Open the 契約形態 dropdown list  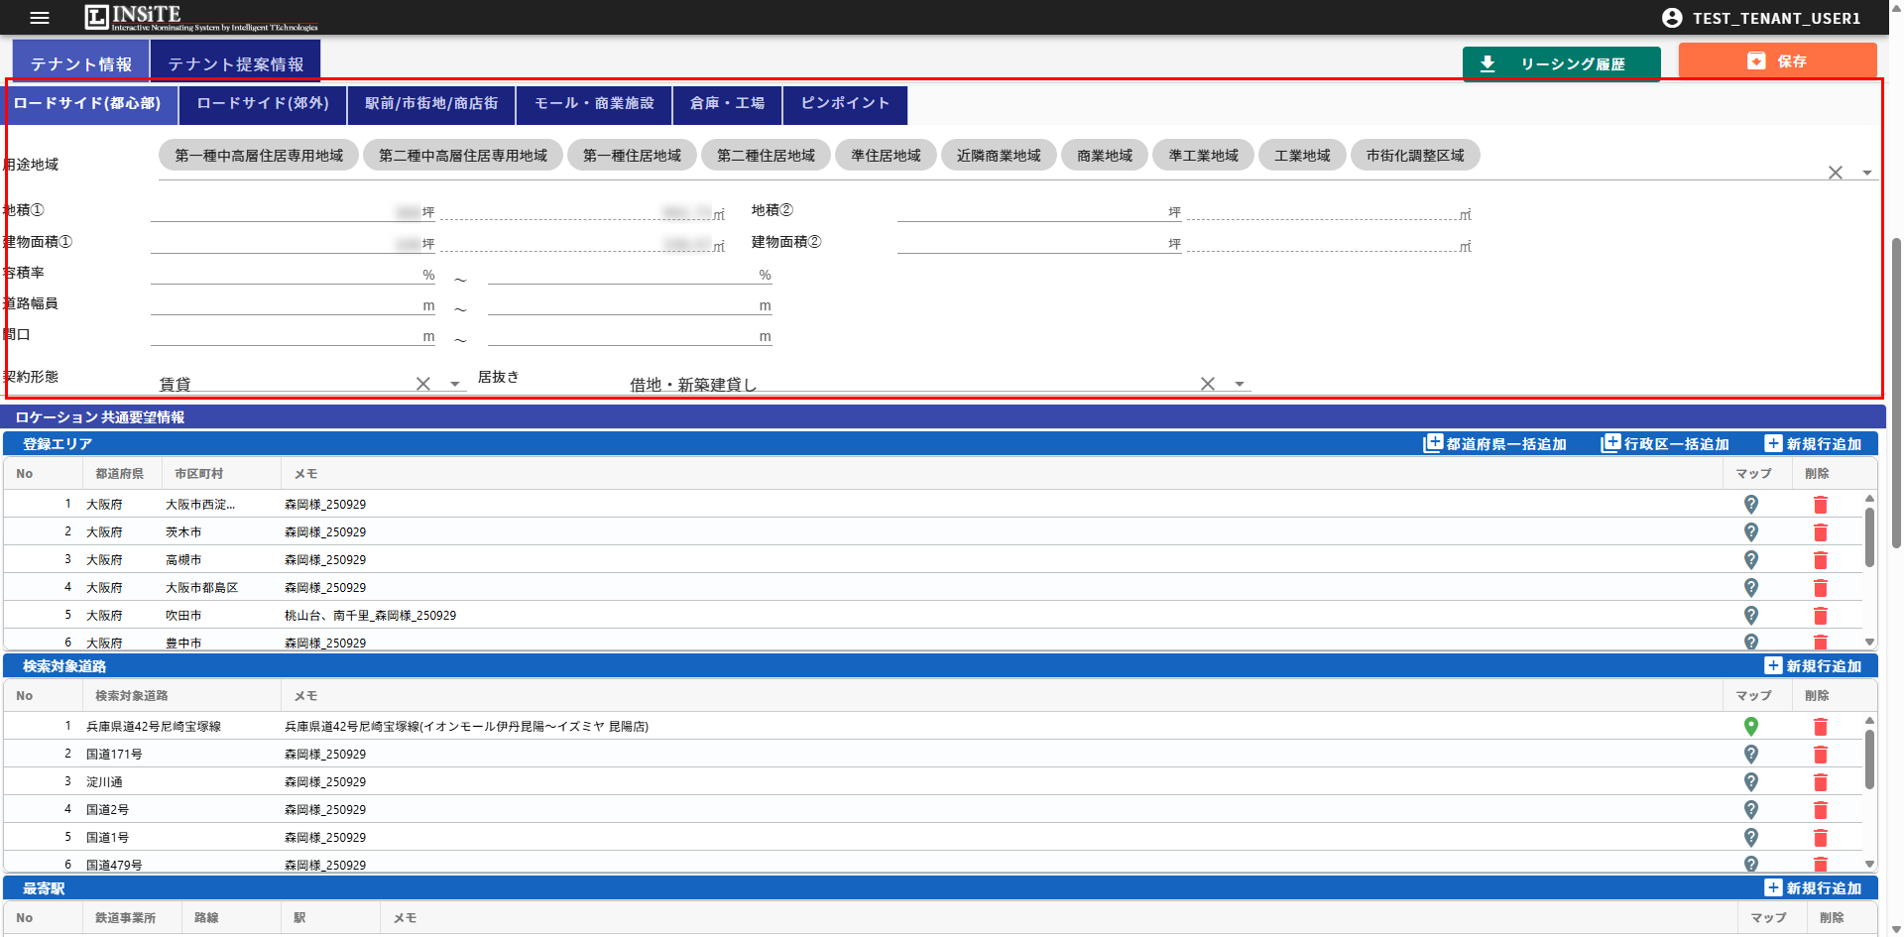455,384
